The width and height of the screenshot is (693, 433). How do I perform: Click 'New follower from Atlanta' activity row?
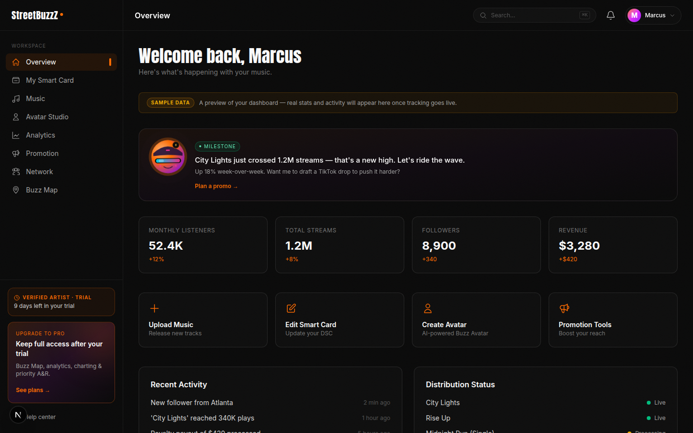270,403
